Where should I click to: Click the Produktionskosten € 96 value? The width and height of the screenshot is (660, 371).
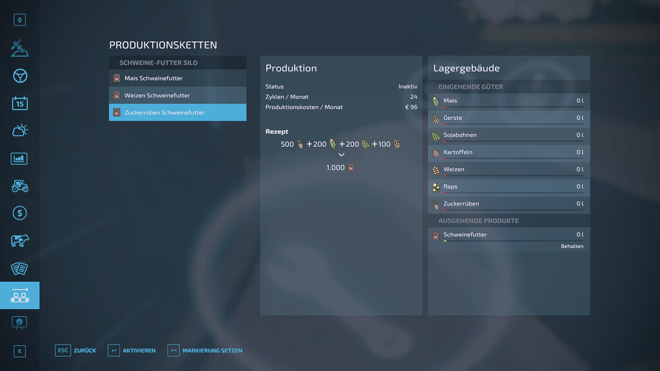[411, 107]
